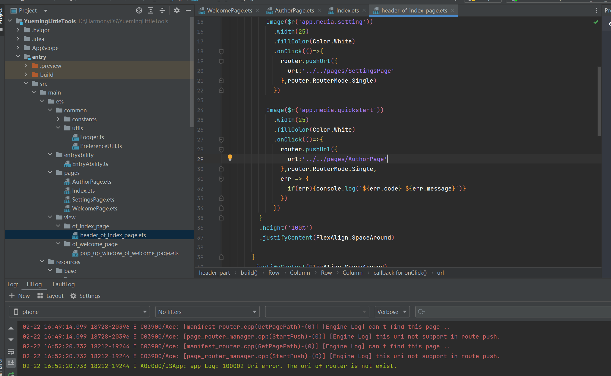Close the WelcomePage.ets tab
611x376 pixels.
258,10
